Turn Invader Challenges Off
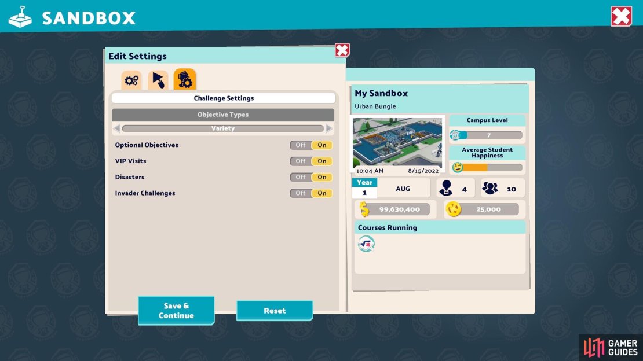Screen dimensions: 643x361 point(301,193)
